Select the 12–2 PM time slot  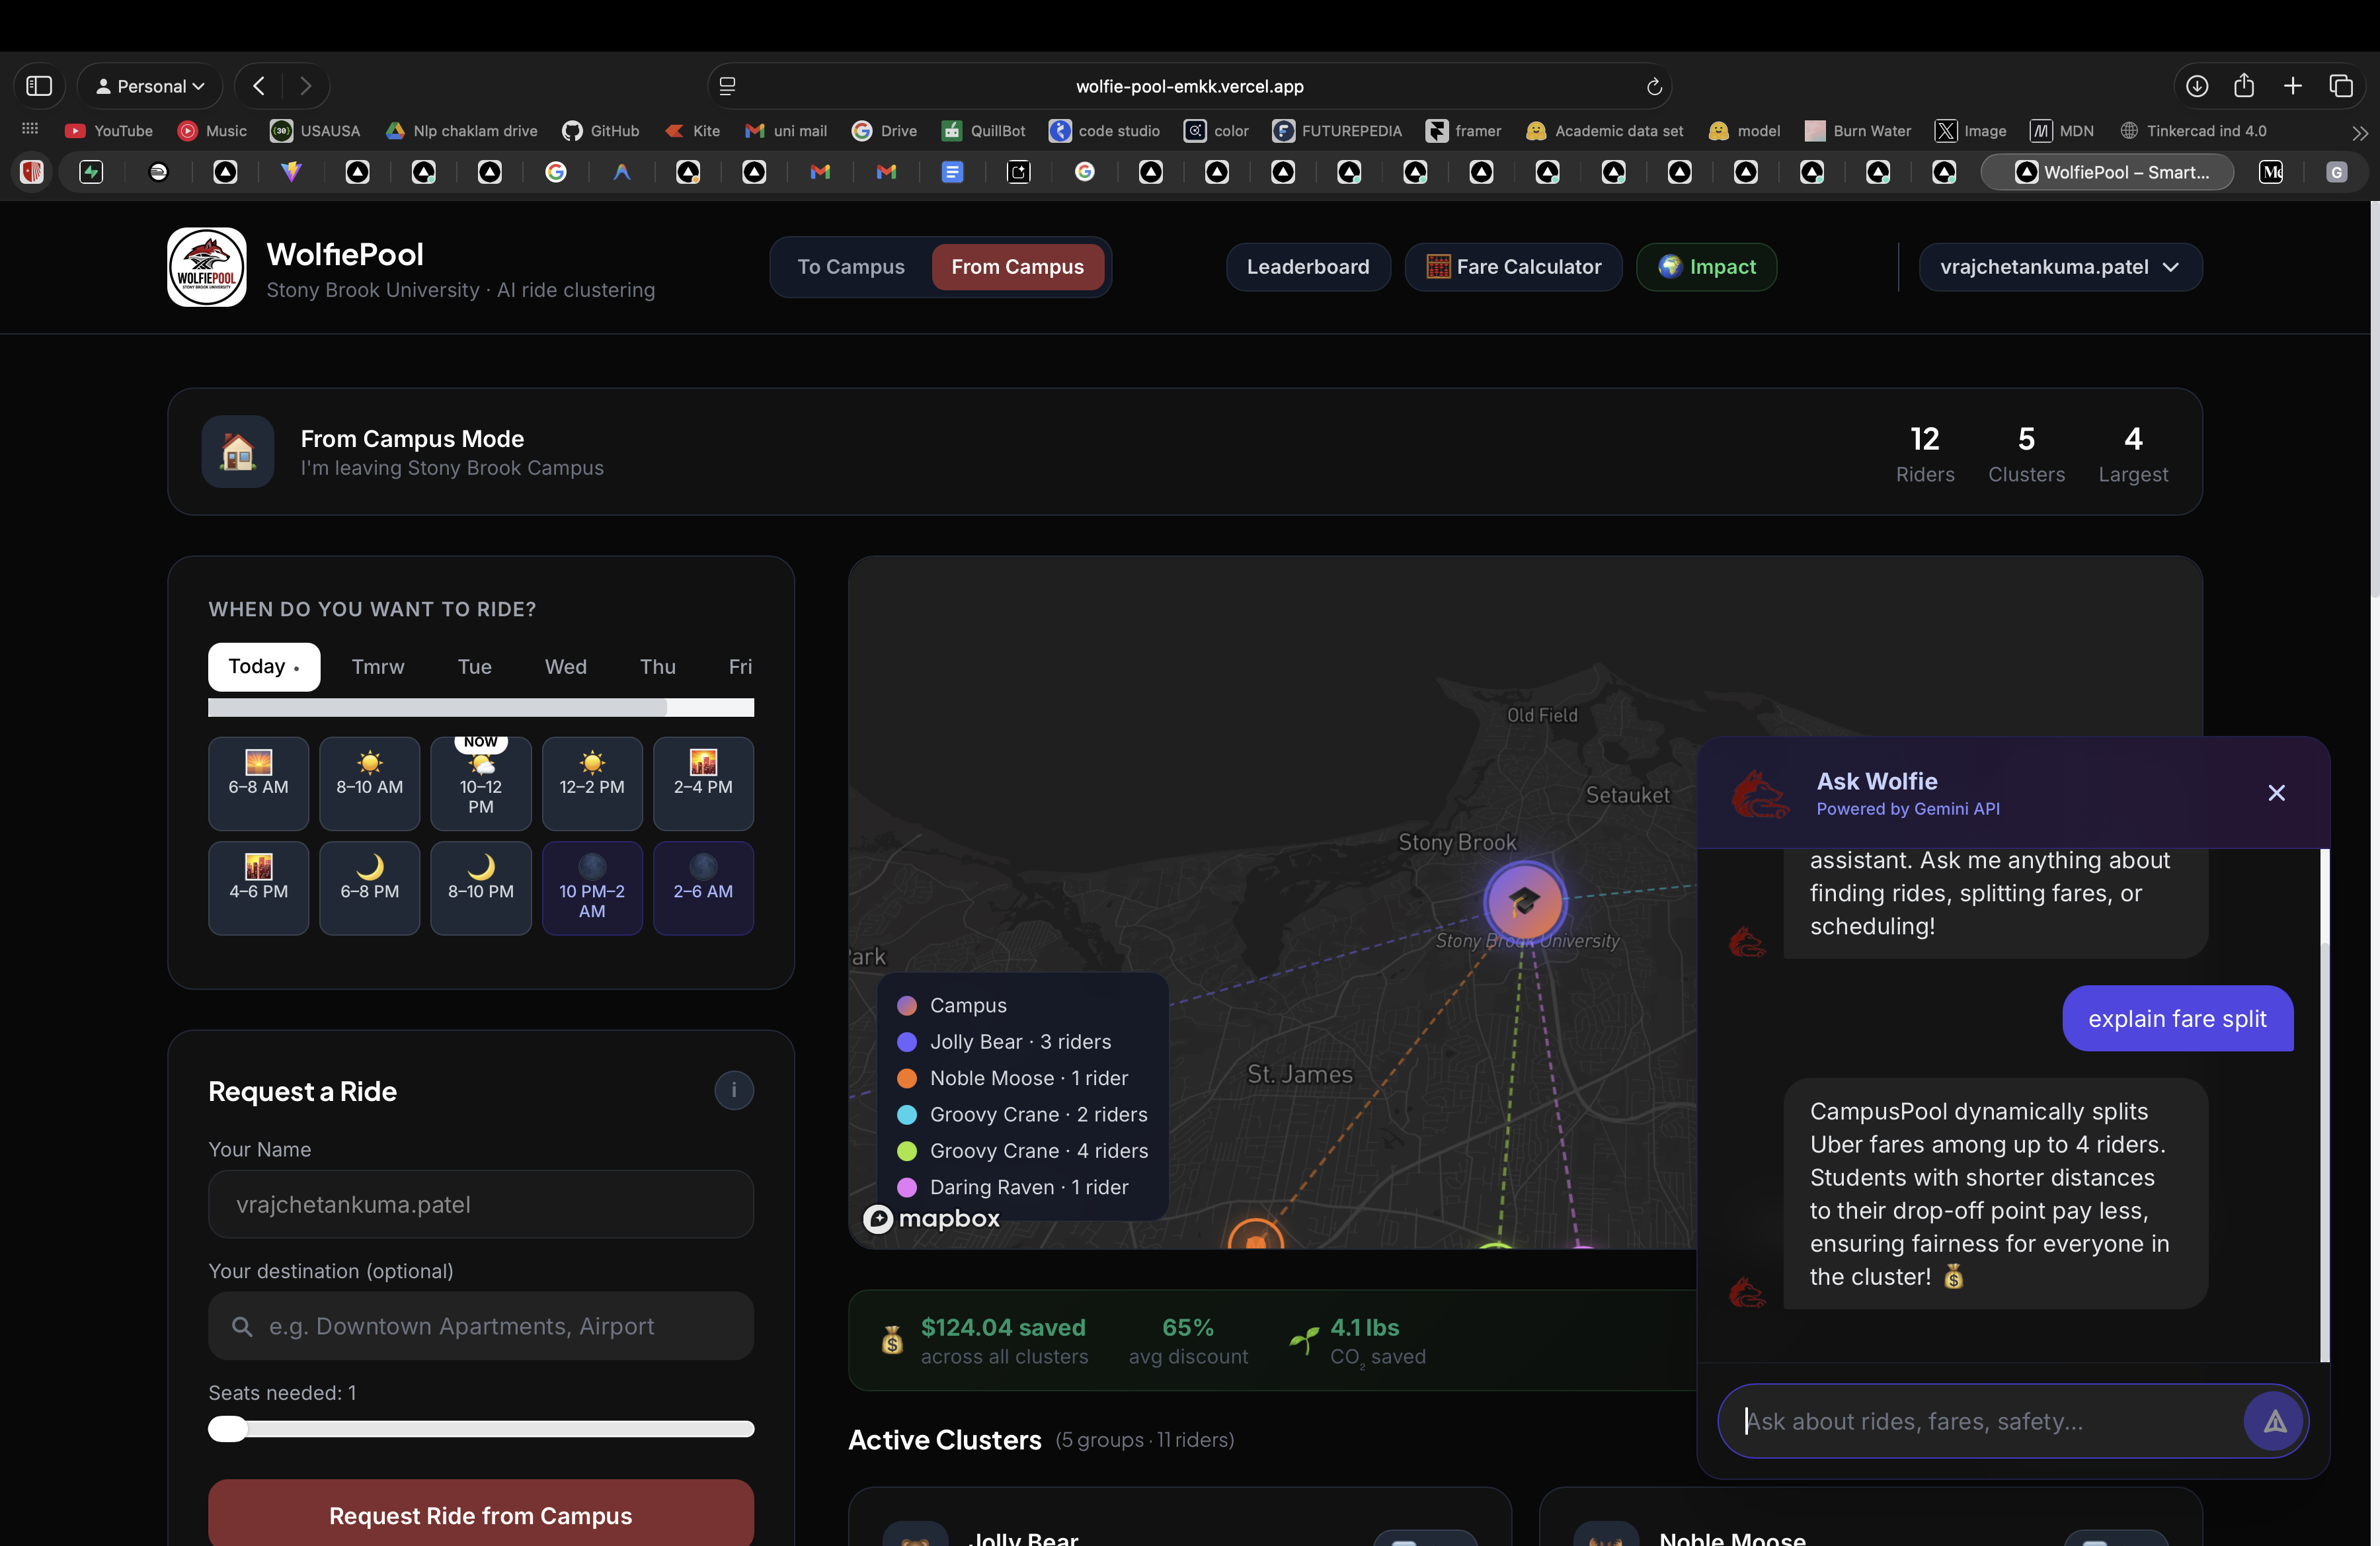pos(592,783)
